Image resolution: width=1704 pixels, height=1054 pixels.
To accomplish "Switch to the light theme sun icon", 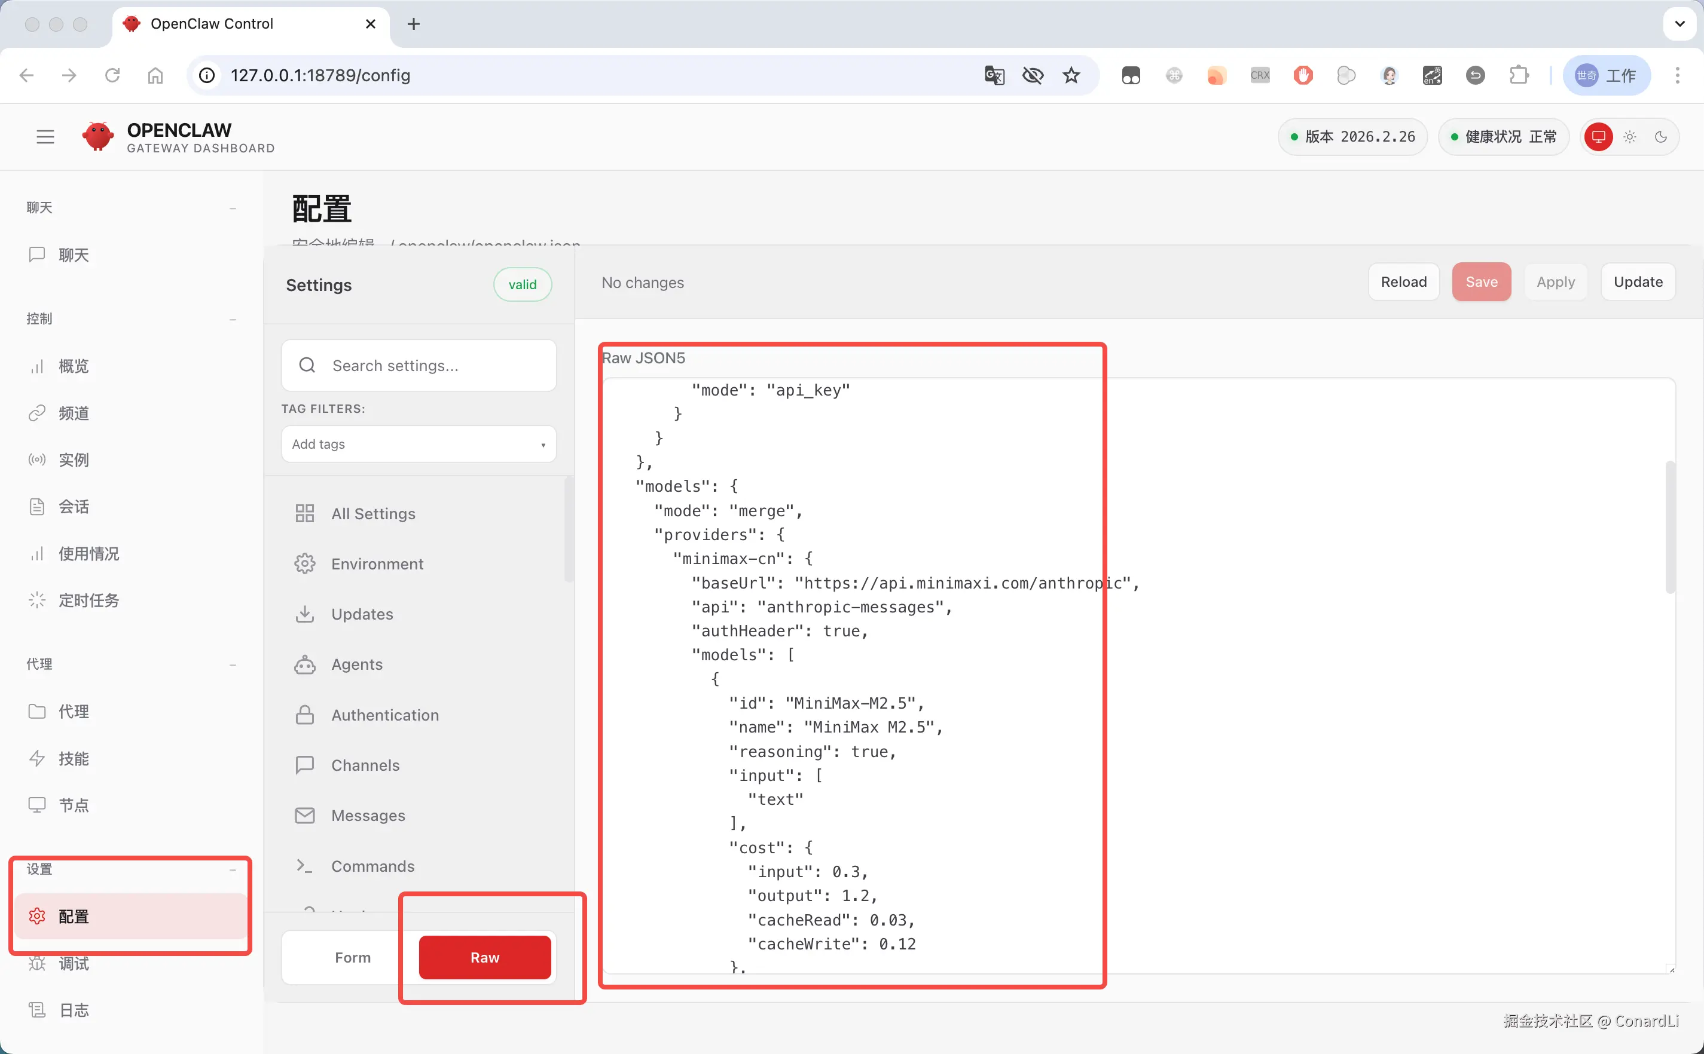I will 1630,137.
